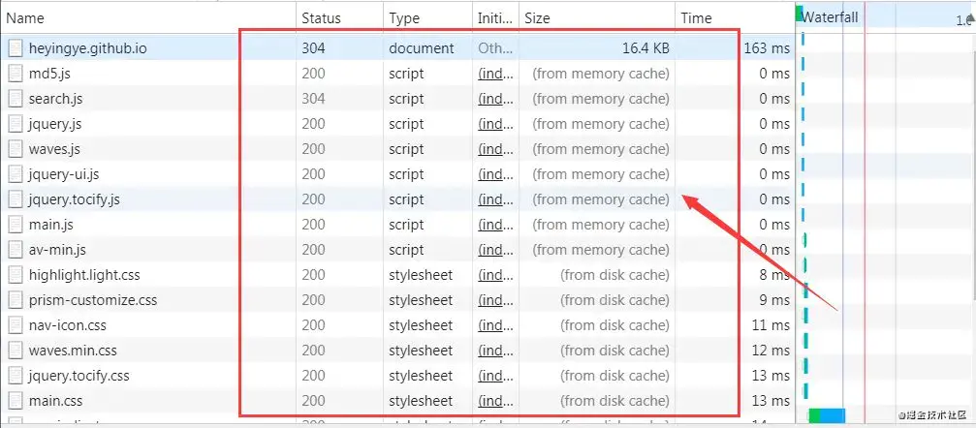Click the file icon next to search.js

click(x=16, y=99)
